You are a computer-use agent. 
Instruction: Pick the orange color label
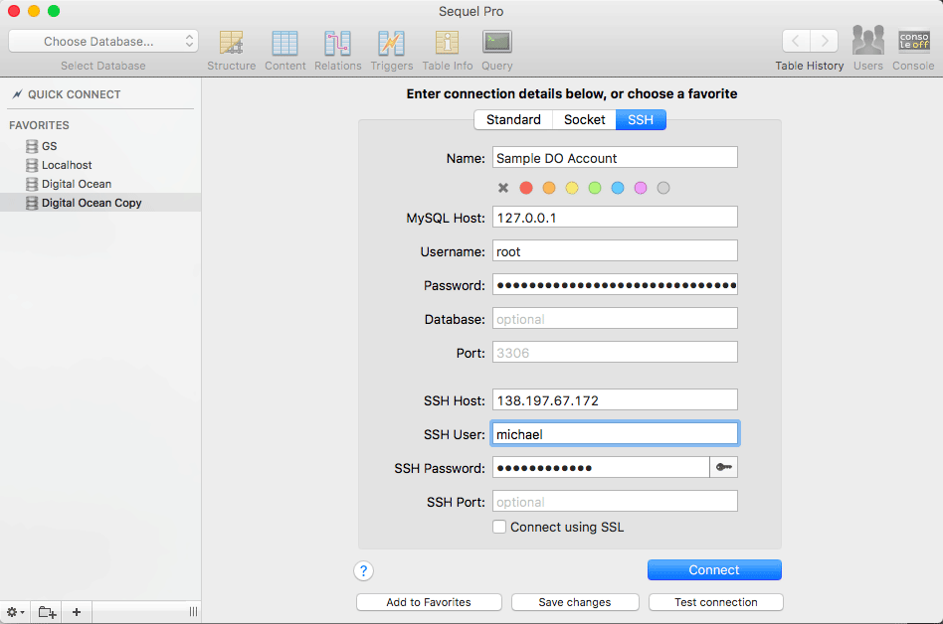[549, 188]
